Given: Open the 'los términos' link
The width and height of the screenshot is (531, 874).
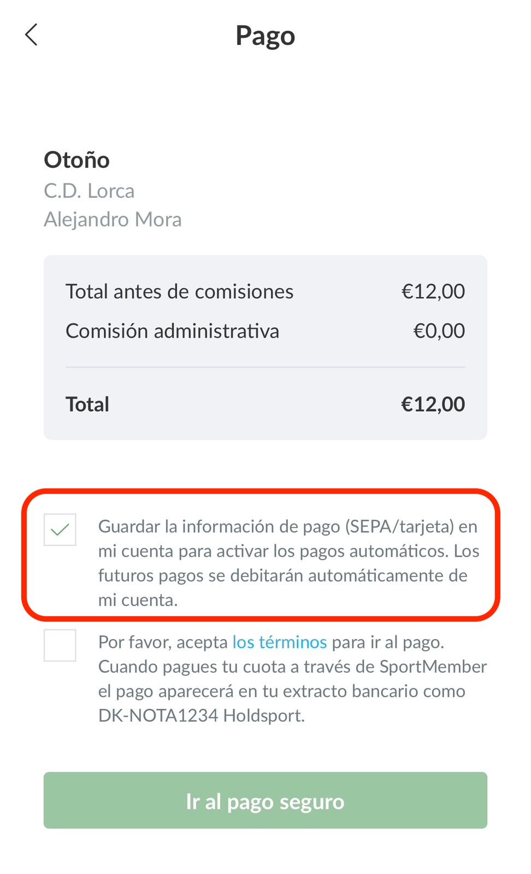Looking at the screenshot, I should pos(279,642).
